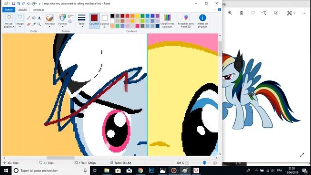Pick the purple swatch at top row end
311x175 pixels.
pyautogui.click(x=157, y=16)
